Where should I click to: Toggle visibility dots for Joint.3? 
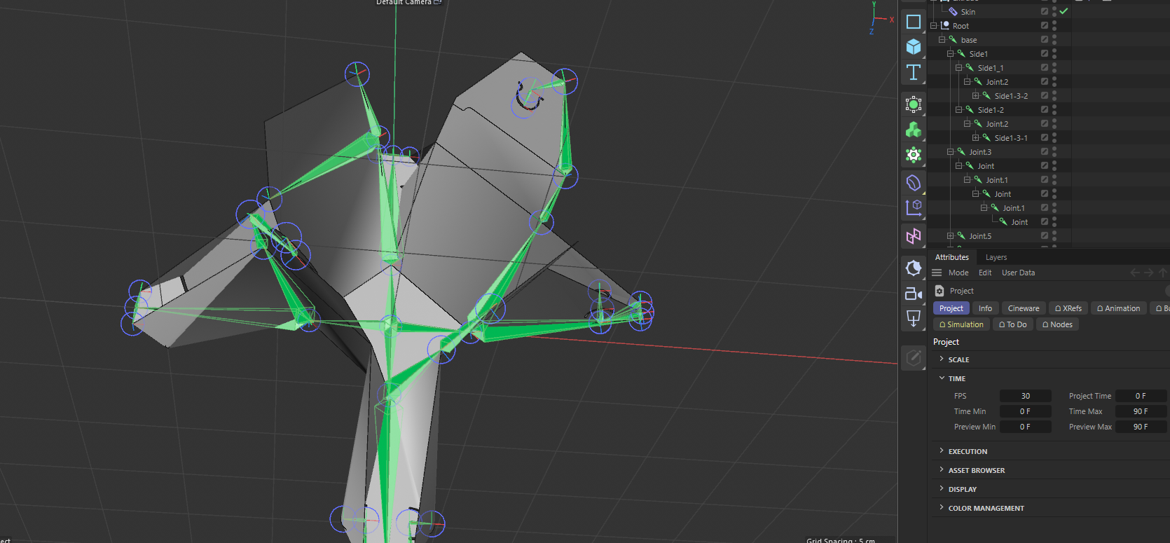[x=1054, y=152]
